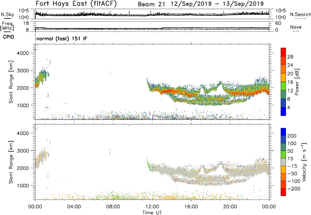
Task: Click the '20:00' time tick label
Action: coord(230,207)
